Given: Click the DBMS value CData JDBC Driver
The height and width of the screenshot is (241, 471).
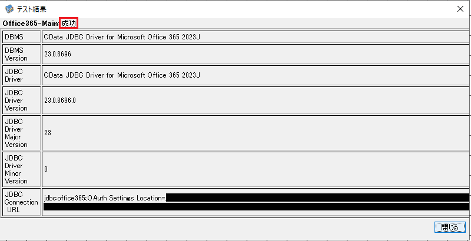Looking at the screenshot, I should pyautogui.click(x=122, y=37).
